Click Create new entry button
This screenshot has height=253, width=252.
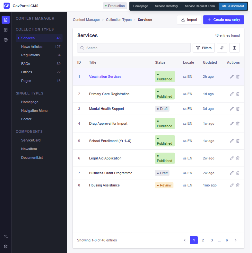coord(223,20)
